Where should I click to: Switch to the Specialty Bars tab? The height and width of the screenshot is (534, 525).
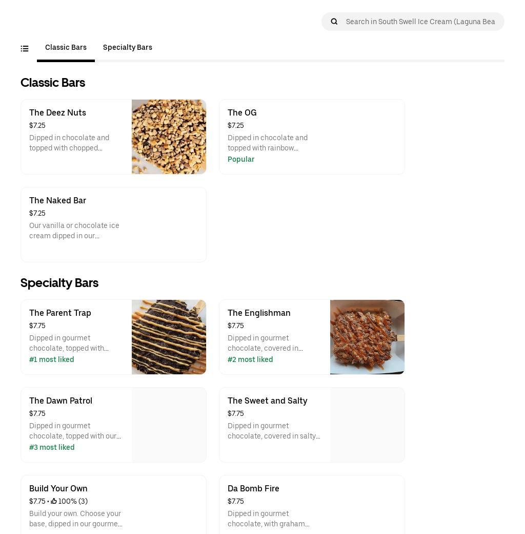tap(128, 47)
